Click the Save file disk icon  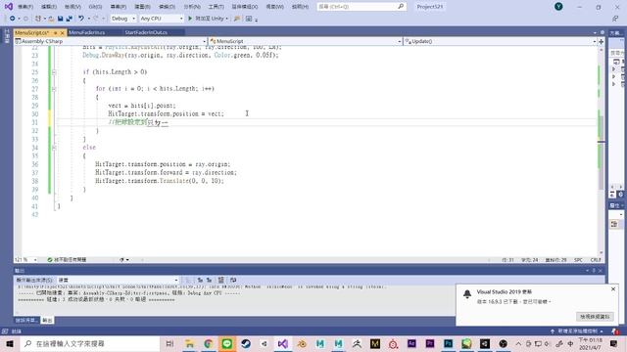click(61, 19)
